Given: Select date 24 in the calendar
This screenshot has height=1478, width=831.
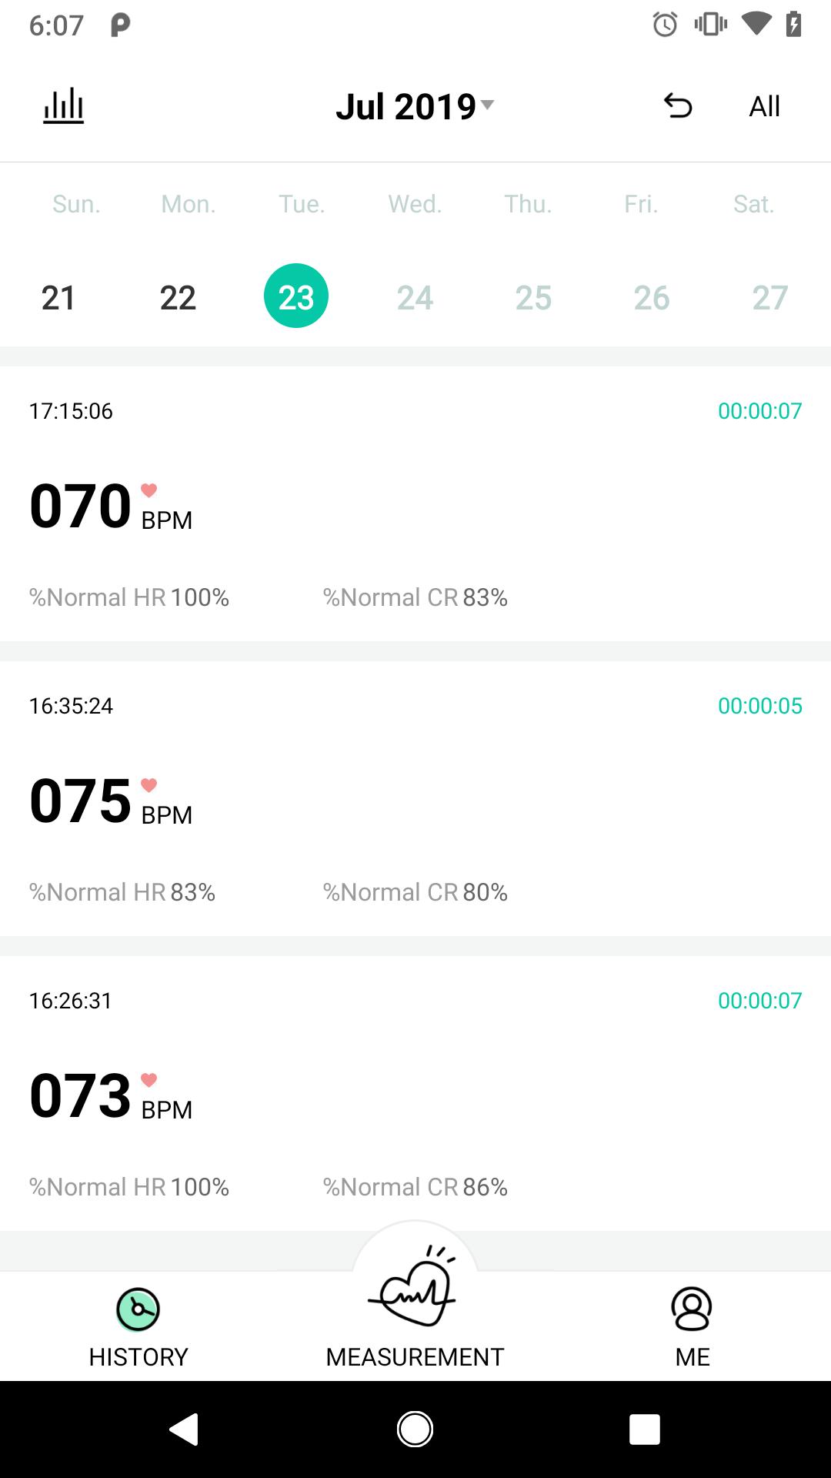Looking at the screenshot, I should [x=415, y=297].
